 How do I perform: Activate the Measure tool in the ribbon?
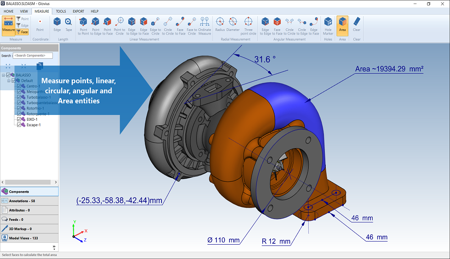(x=8, y=26)
